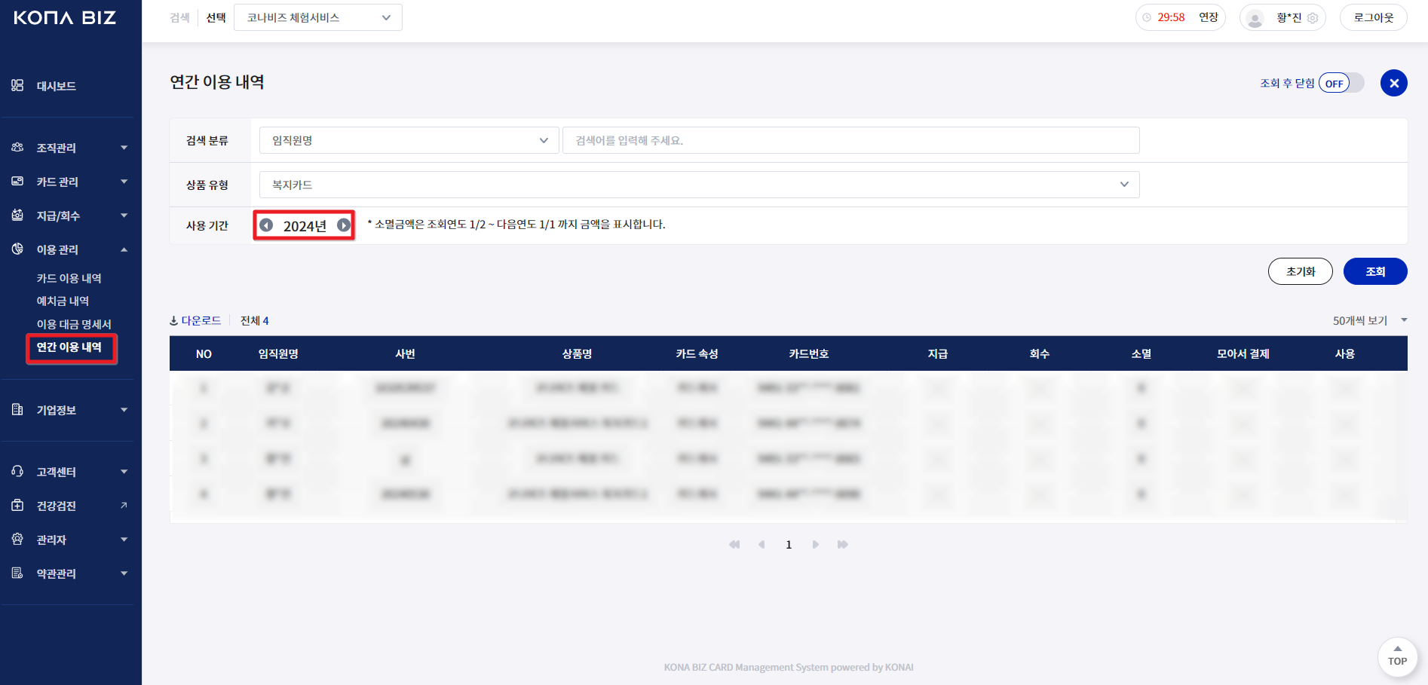Click page number 1
1428x685 pixels.
tap(789, 545)
